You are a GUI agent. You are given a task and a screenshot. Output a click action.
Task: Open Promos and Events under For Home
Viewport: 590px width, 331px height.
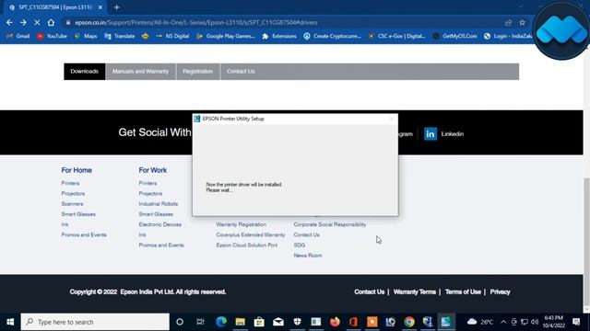tap(84, 235)
